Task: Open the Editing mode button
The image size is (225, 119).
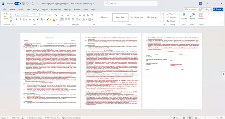Action: point(205,9)
